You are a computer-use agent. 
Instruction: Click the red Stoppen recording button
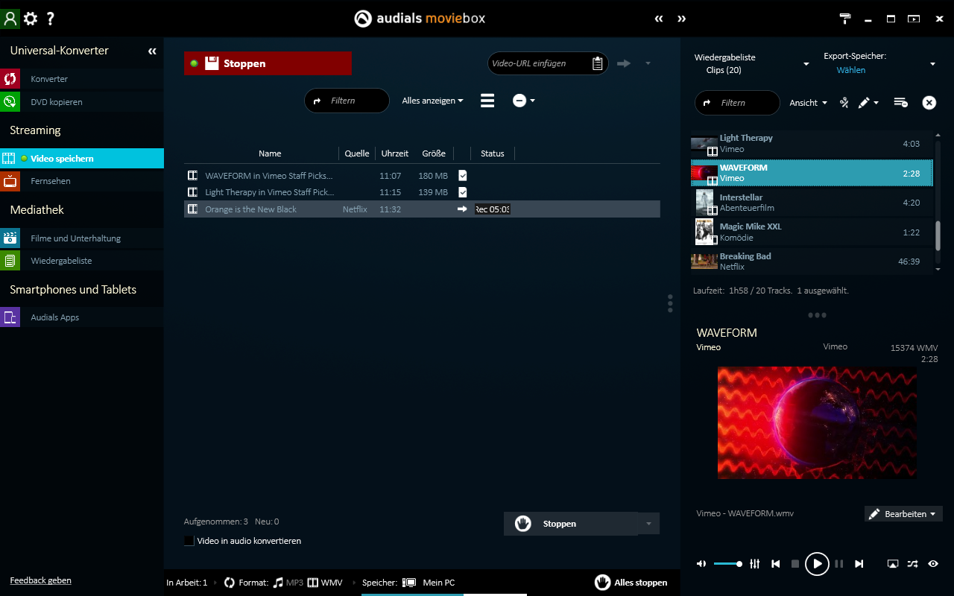tap(268, 63)
